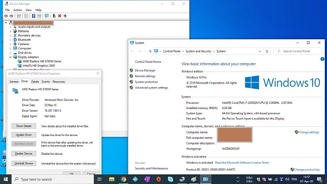
Task: Click the Windows Start button
Action: 6,179
